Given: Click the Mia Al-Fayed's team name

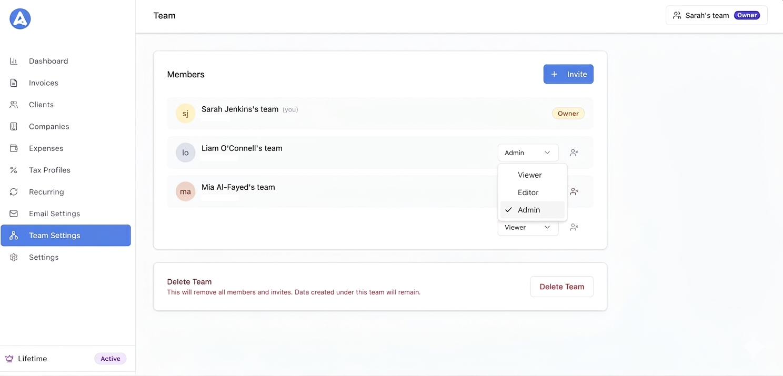Looking at the screenshot, I should (238, 187).
